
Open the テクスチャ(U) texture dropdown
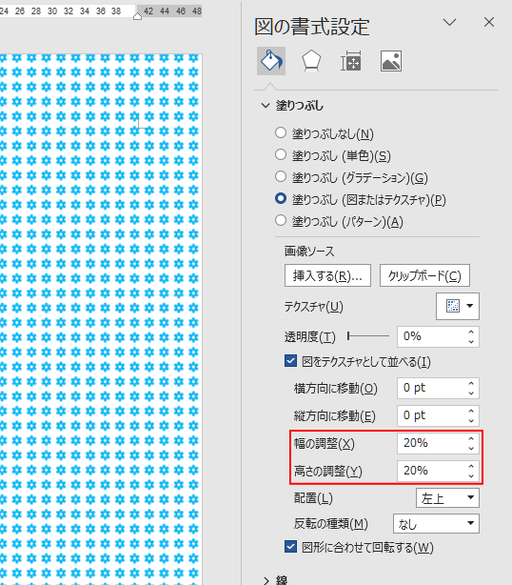458,306
